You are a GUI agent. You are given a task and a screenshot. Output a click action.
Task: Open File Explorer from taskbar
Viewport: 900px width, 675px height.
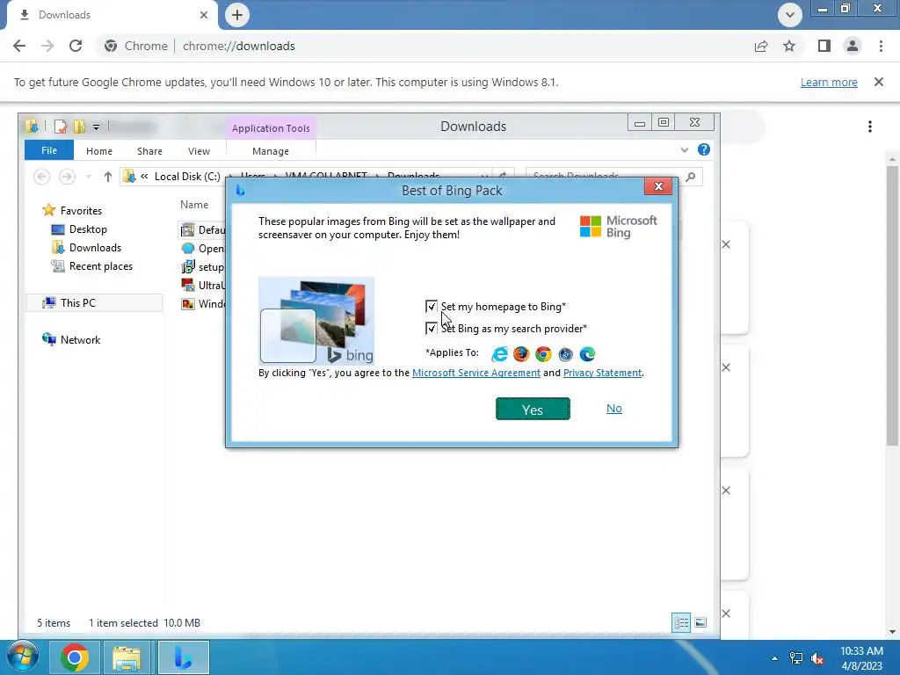[127, 657]
